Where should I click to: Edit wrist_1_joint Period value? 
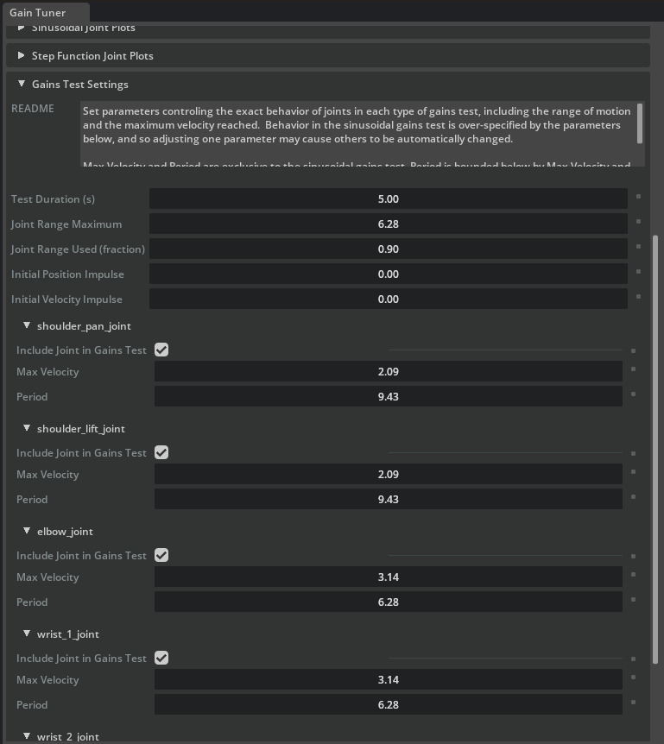click(389, 705)
